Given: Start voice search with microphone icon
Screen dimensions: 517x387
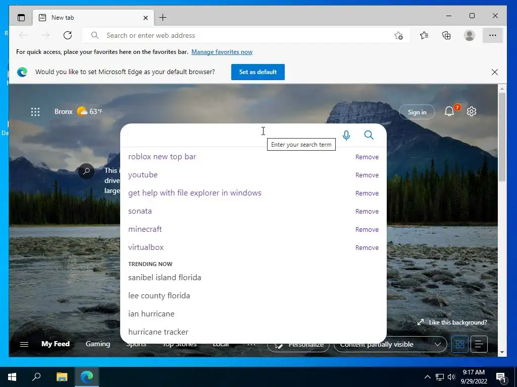Looking at the screenshot, I should click(346, 135).
